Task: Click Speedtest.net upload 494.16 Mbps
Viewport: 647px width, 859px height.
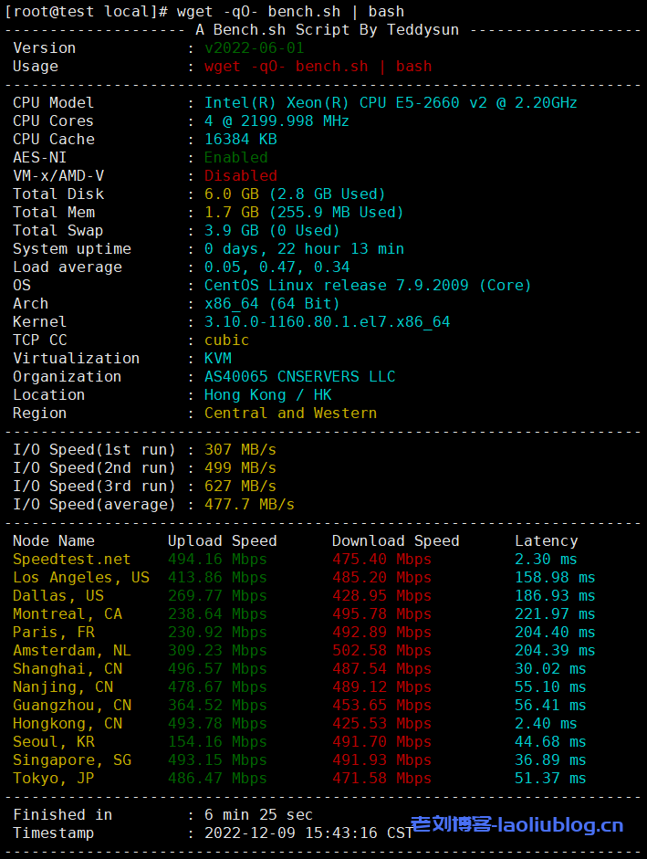Action: (217, 560)
